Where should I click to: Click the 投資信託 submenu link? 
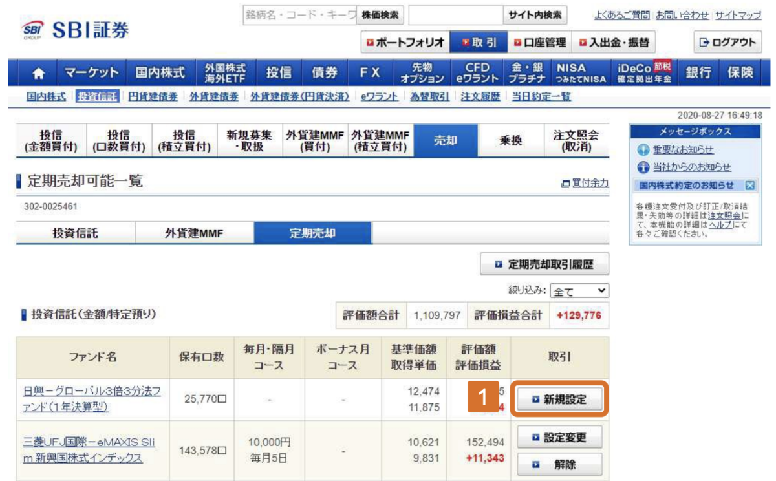(97, 97)
